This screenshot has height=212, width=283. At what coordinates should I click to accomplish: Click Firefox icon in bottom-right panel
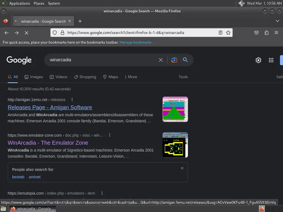pyautogui.click(x=262, y=209)
